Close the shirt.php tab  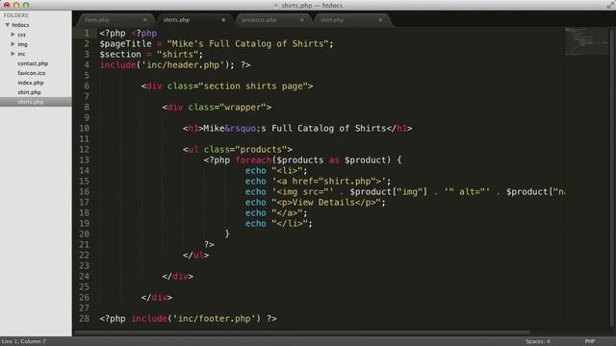[380, 19]
